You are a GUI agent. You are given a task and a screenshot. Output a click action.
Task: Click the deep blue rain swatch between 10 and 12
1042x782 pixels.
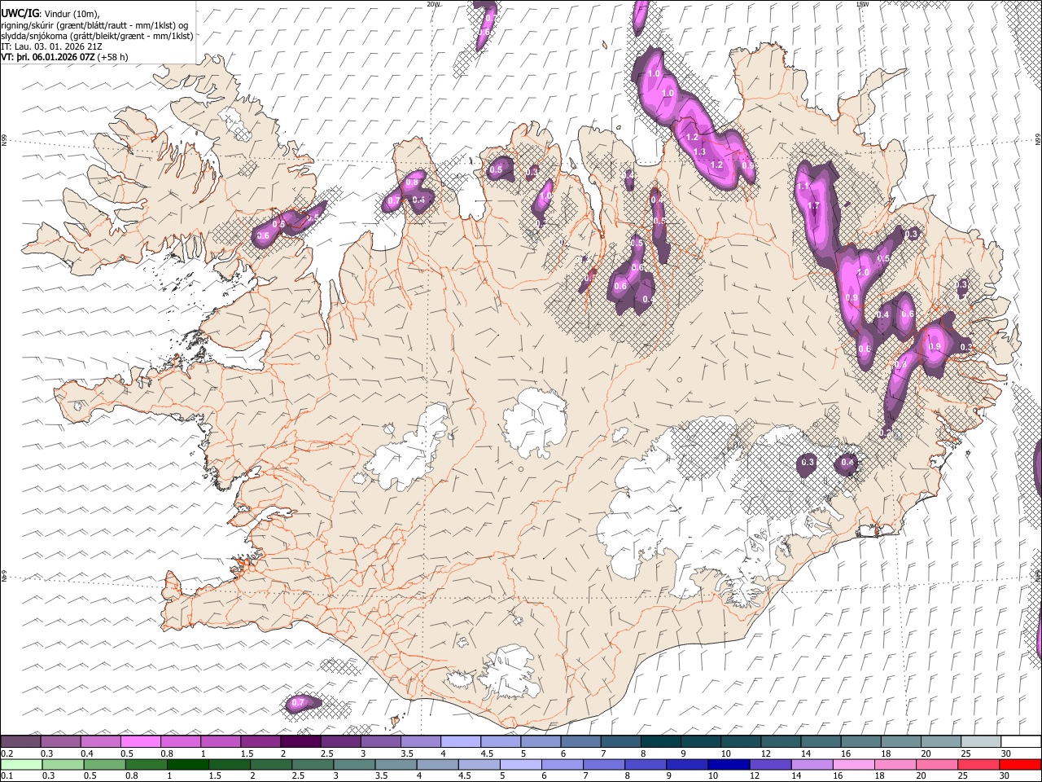coord(727,764)
